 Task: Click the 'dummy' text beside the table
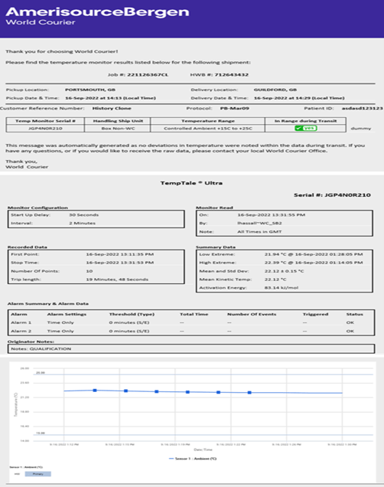pos(361,129)
